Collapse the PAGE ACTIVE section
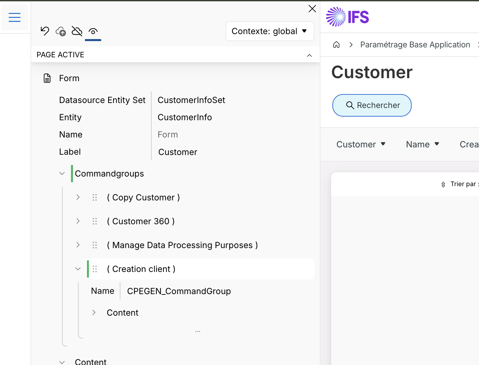479x365 pixels. coord(309,55)
